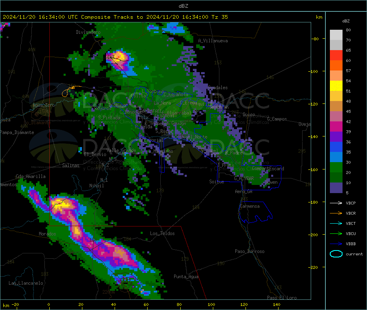Click the 'Aero_GA' map label
The height and width of the screenshot is (310, 367).
244,191
